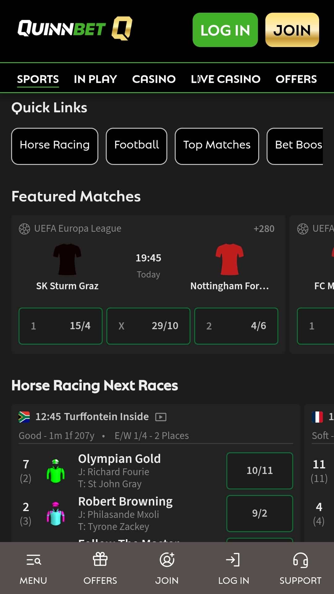The width and height of the screenshot is (334, 594).
Task: Open the LIVE CASINO section
Action: (x=225, y=79)
